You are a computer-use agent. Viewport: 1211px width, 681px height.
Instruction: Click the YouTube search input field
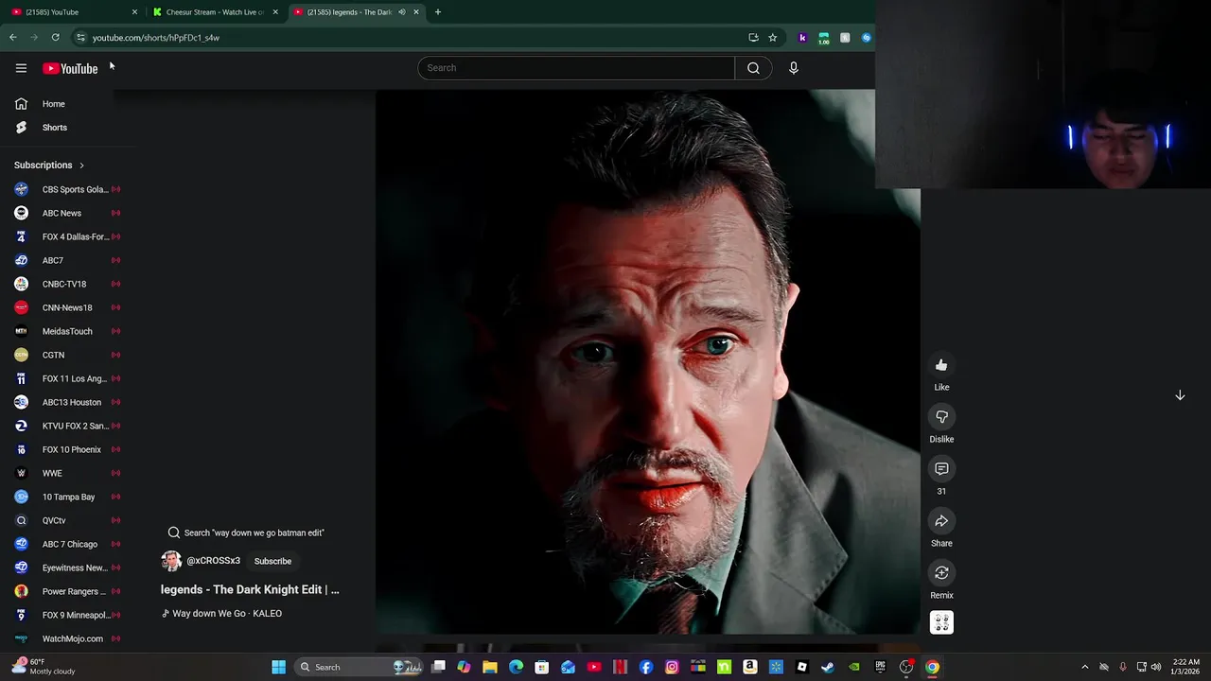click(576, 68)
